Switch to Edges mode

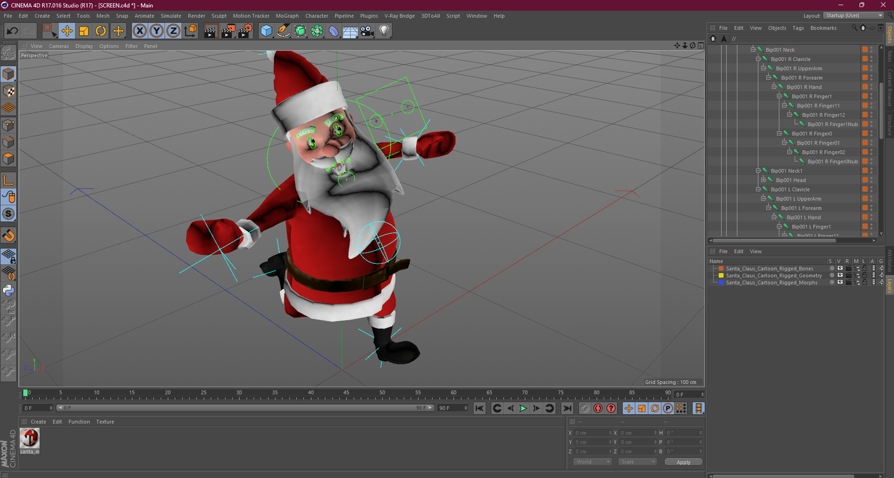point(8,142)
